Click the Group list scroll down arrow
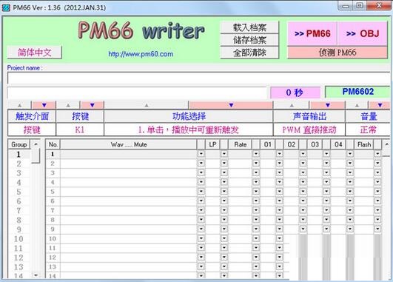 36,275
